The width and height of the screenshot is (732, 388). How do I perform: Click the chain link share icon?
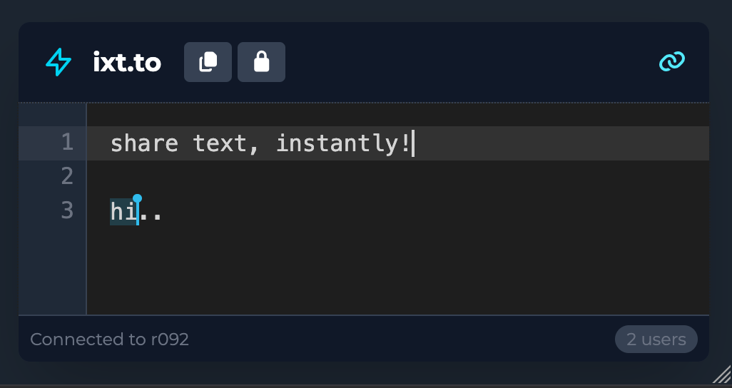[x=671, y=62]
